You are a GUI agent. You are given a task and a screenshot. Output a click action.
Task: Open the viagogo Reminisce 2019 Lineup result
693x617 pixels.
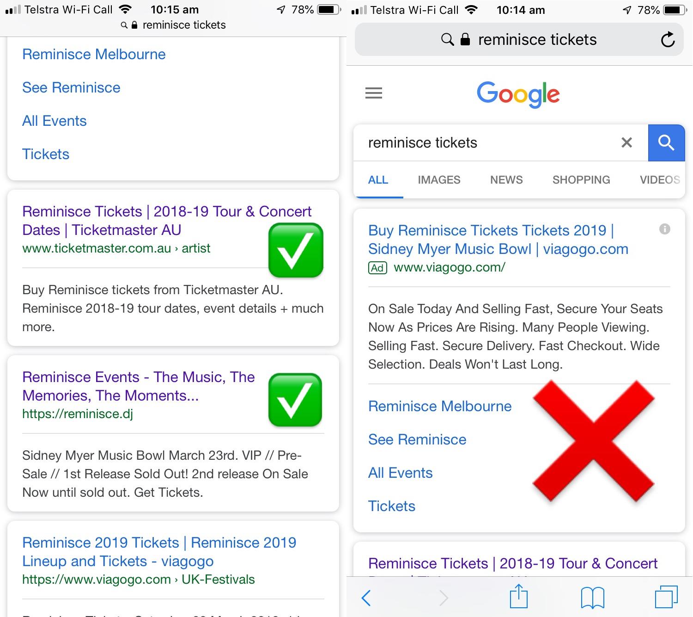pos(159,552)
